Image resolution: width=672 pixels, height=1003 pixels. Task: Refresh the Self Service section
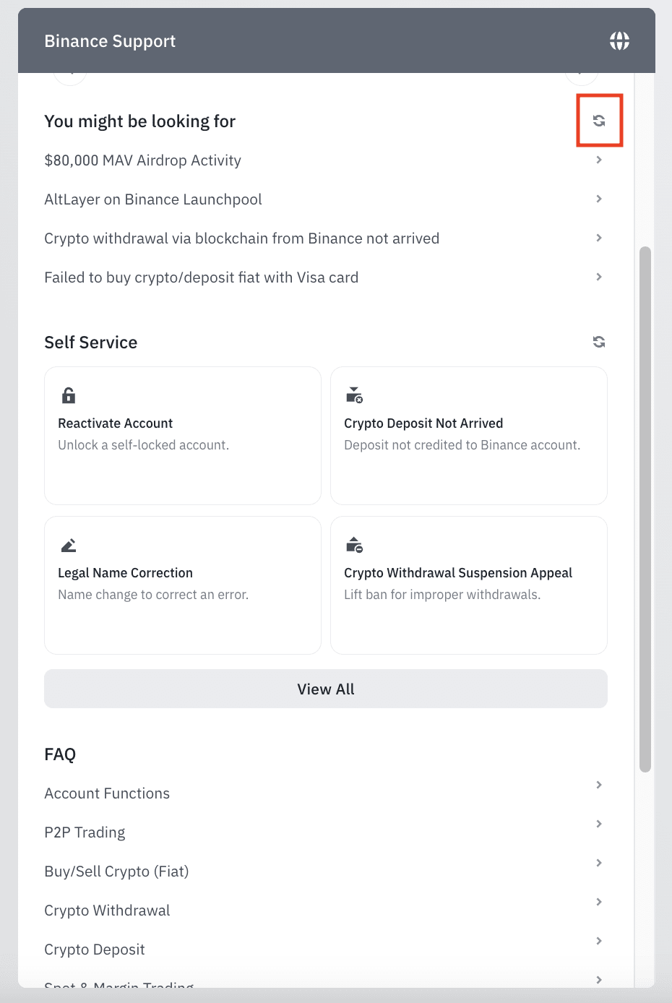pyautogui.click(x=599, y=342)
